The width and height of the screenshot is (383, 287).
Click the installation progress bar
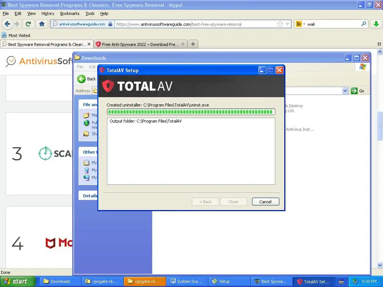[191, 112]
